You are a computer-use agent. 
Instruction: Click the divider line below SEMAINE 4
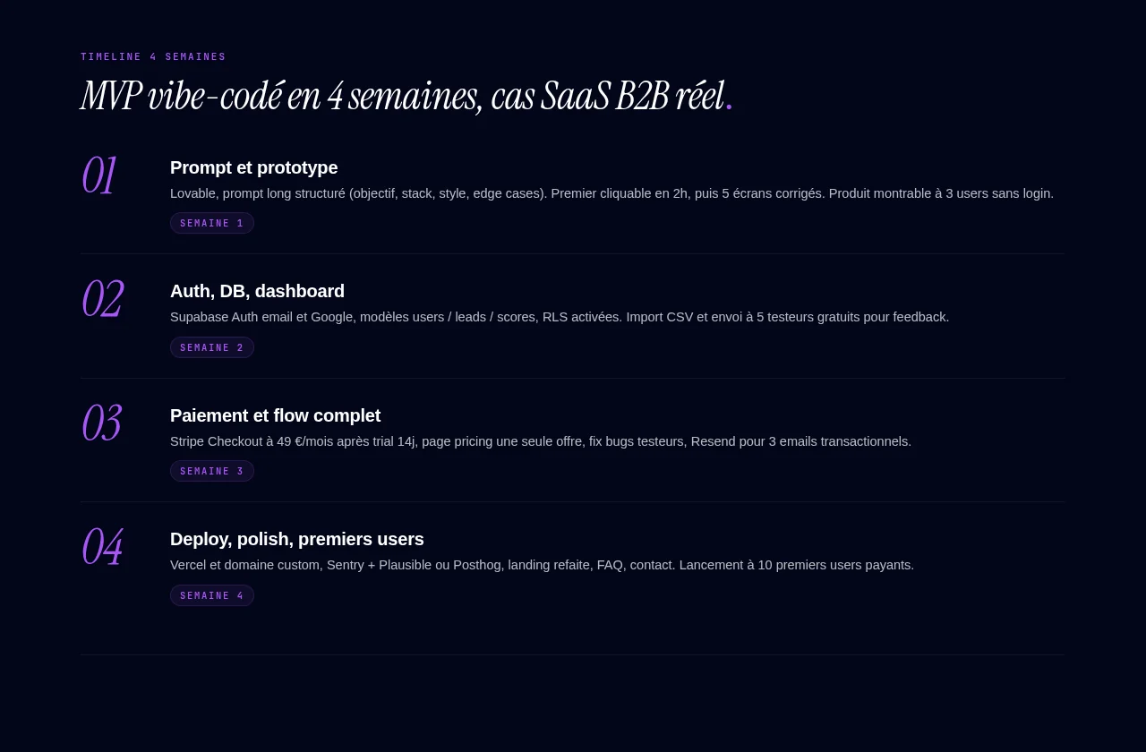(573, 654)
